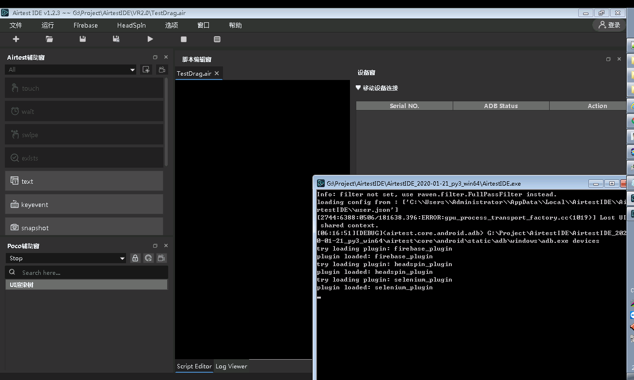This screenshot has height=380, width=634.
Task: Switch to the Log Viewer tab
Action: 231,366
